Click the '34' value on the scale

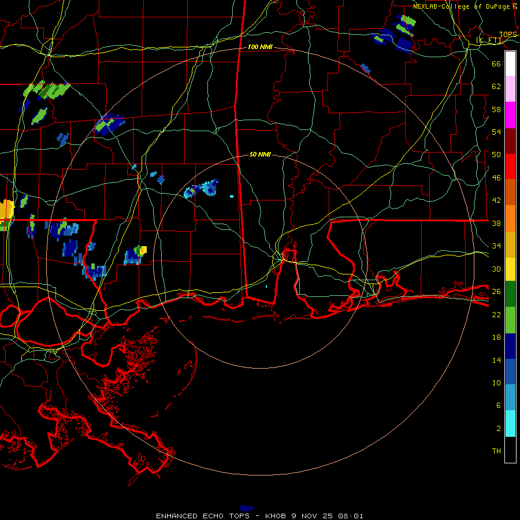[496, 246]
